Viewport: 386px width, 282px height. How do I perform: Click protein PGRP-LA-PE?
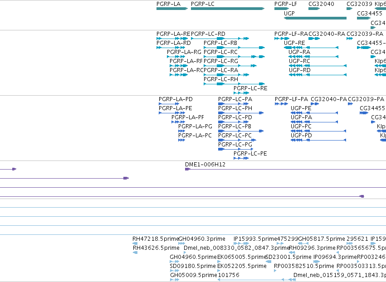172,113
